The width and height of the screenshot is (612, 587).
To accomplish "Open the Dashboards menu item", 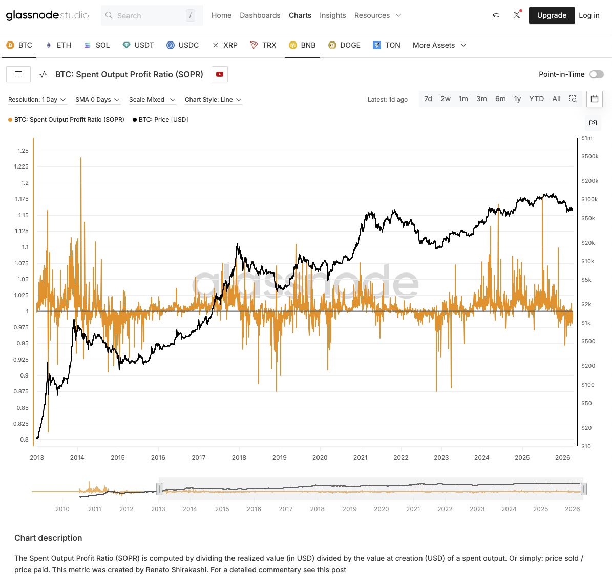I will click(260, 15).
